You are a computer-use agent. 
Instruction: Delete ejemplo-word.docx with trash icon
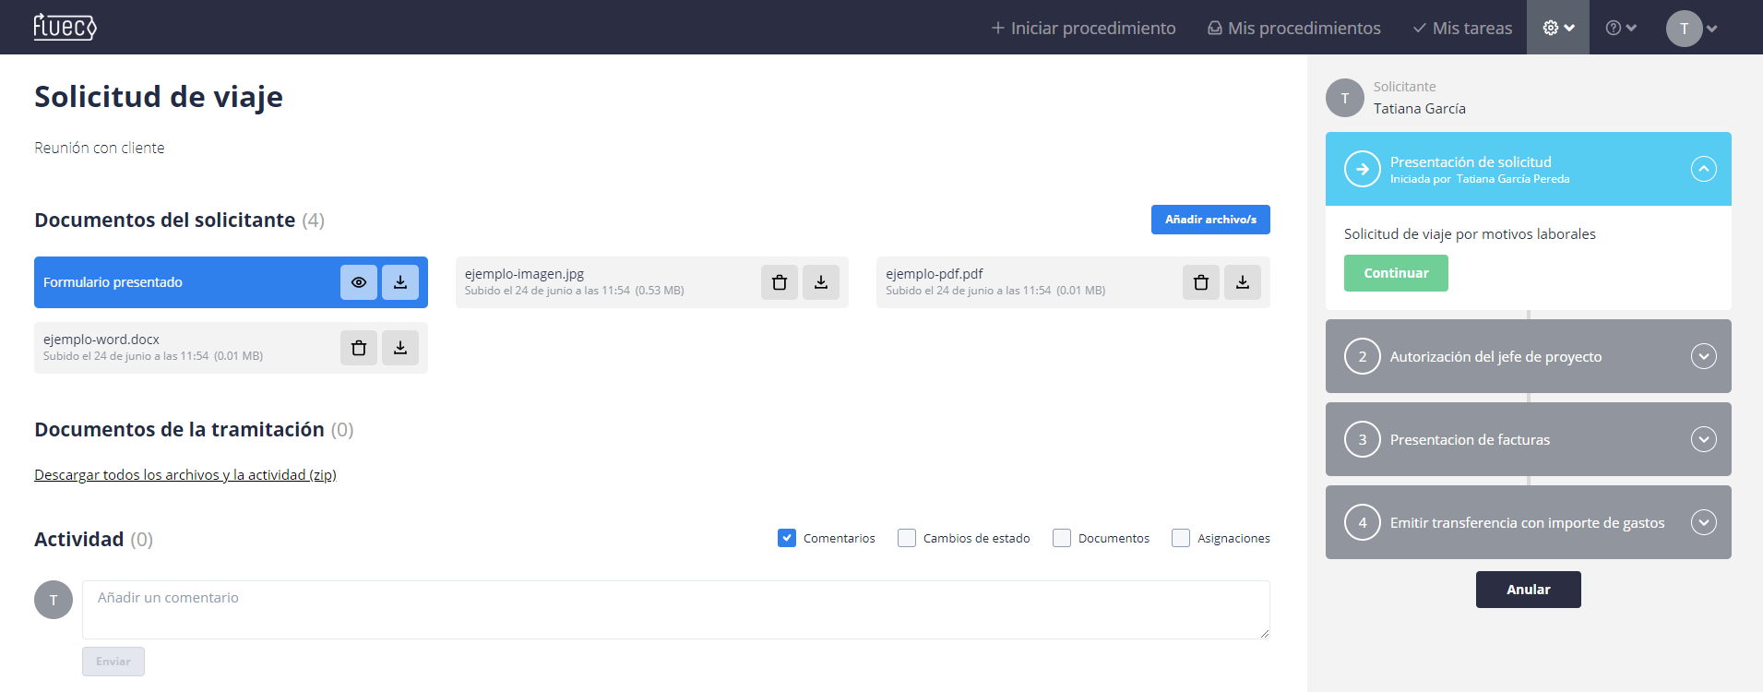pyautogui.click(x=359, y=348)
